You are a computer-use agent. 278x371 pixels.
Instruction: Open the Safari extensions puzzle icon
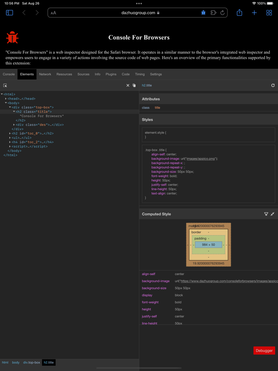pos(213,12)
